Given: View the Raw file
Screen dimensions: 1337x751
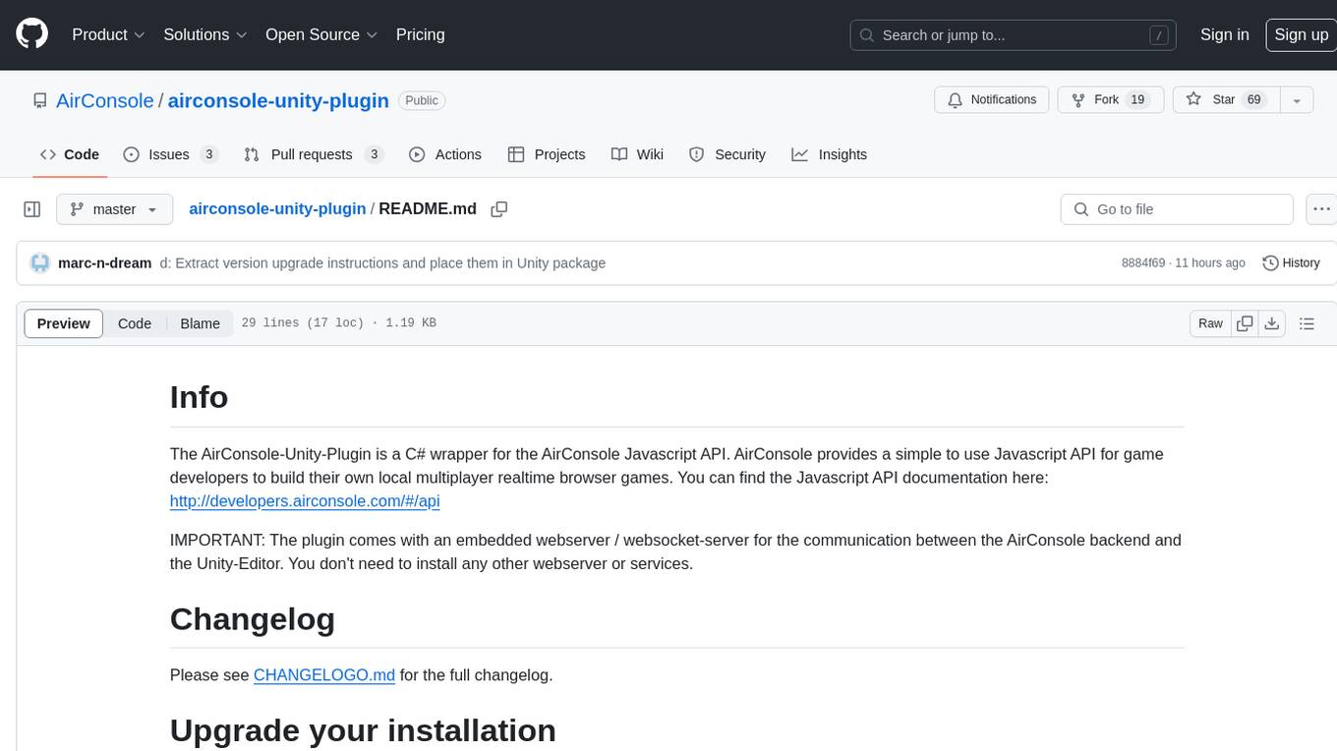Looking at the screenshot, I should coord(1210,323).
